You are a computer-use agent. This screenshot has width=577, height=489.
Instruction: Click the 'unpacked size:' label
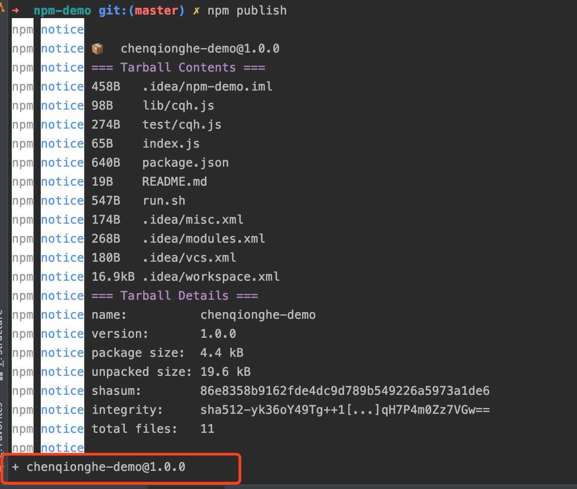click(142, 372)
